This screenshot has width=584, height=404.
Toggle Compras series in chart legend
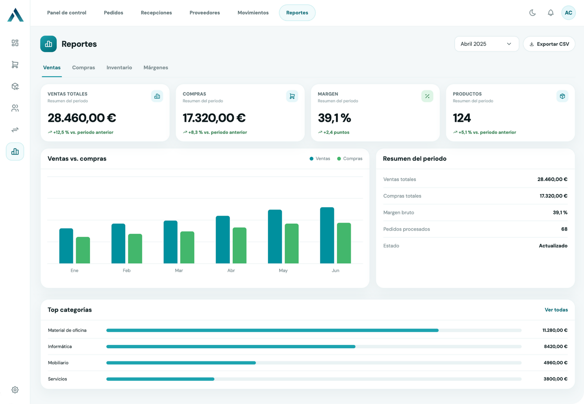pos(350,159)
